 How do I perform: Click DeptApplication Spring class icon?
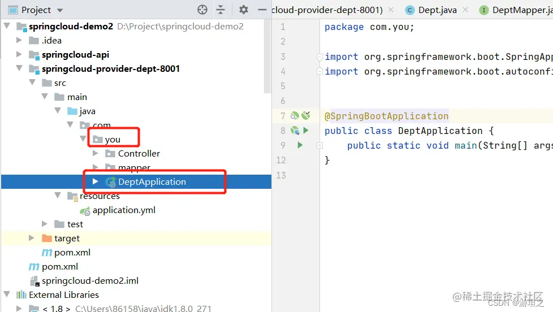(x=111, y=182)
